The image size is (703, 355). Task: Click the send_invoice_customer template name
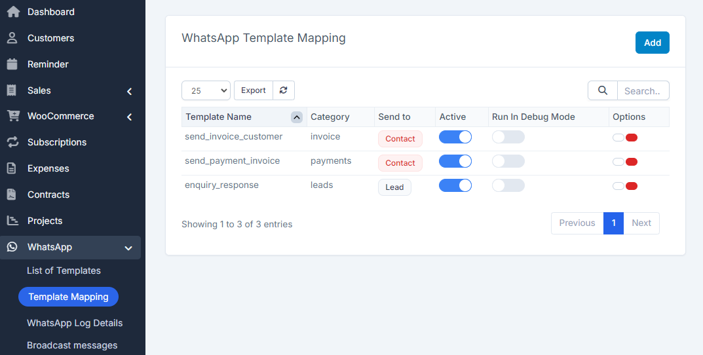coord(234,137)
